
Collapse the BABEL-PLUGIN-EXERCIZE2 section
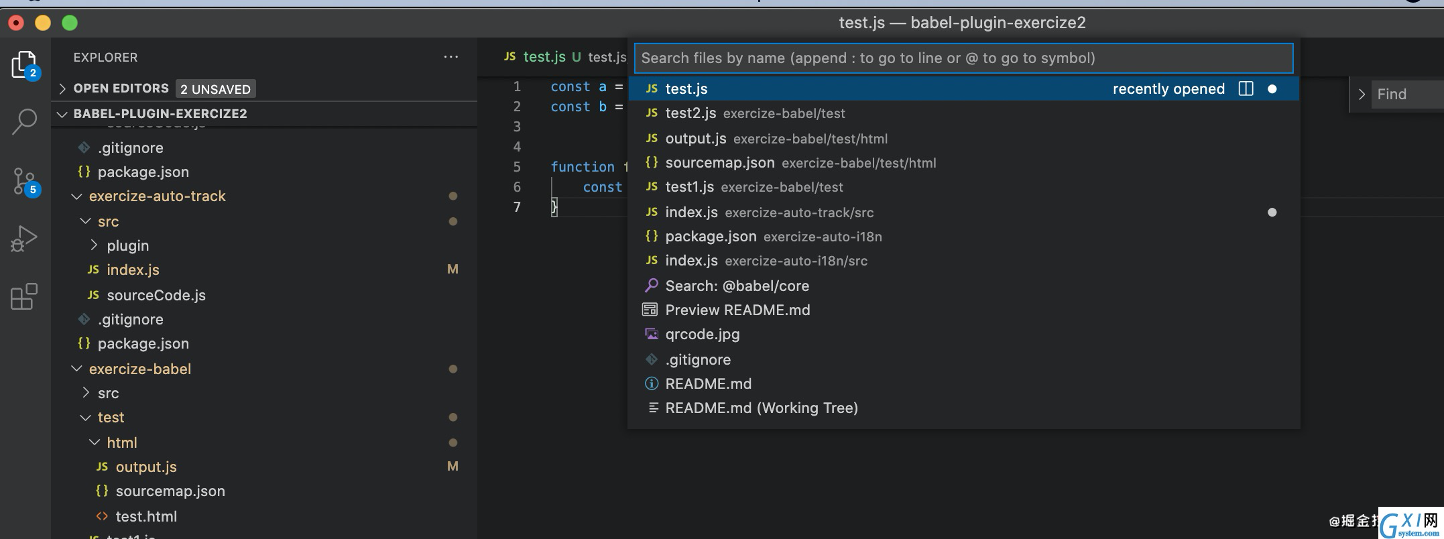[62, 114]
